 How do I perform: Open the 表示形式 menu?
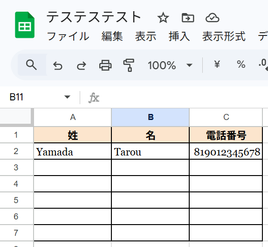[224, 36]
